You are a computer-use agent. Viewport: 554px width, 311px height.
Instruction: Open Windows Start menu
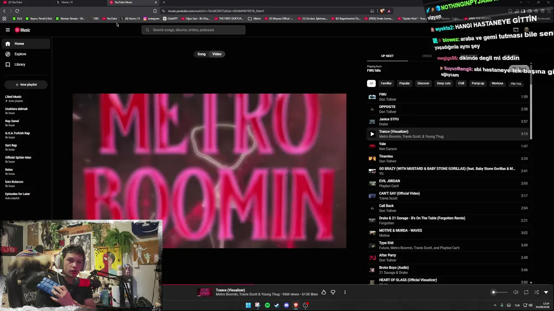[x=248, y=305]
